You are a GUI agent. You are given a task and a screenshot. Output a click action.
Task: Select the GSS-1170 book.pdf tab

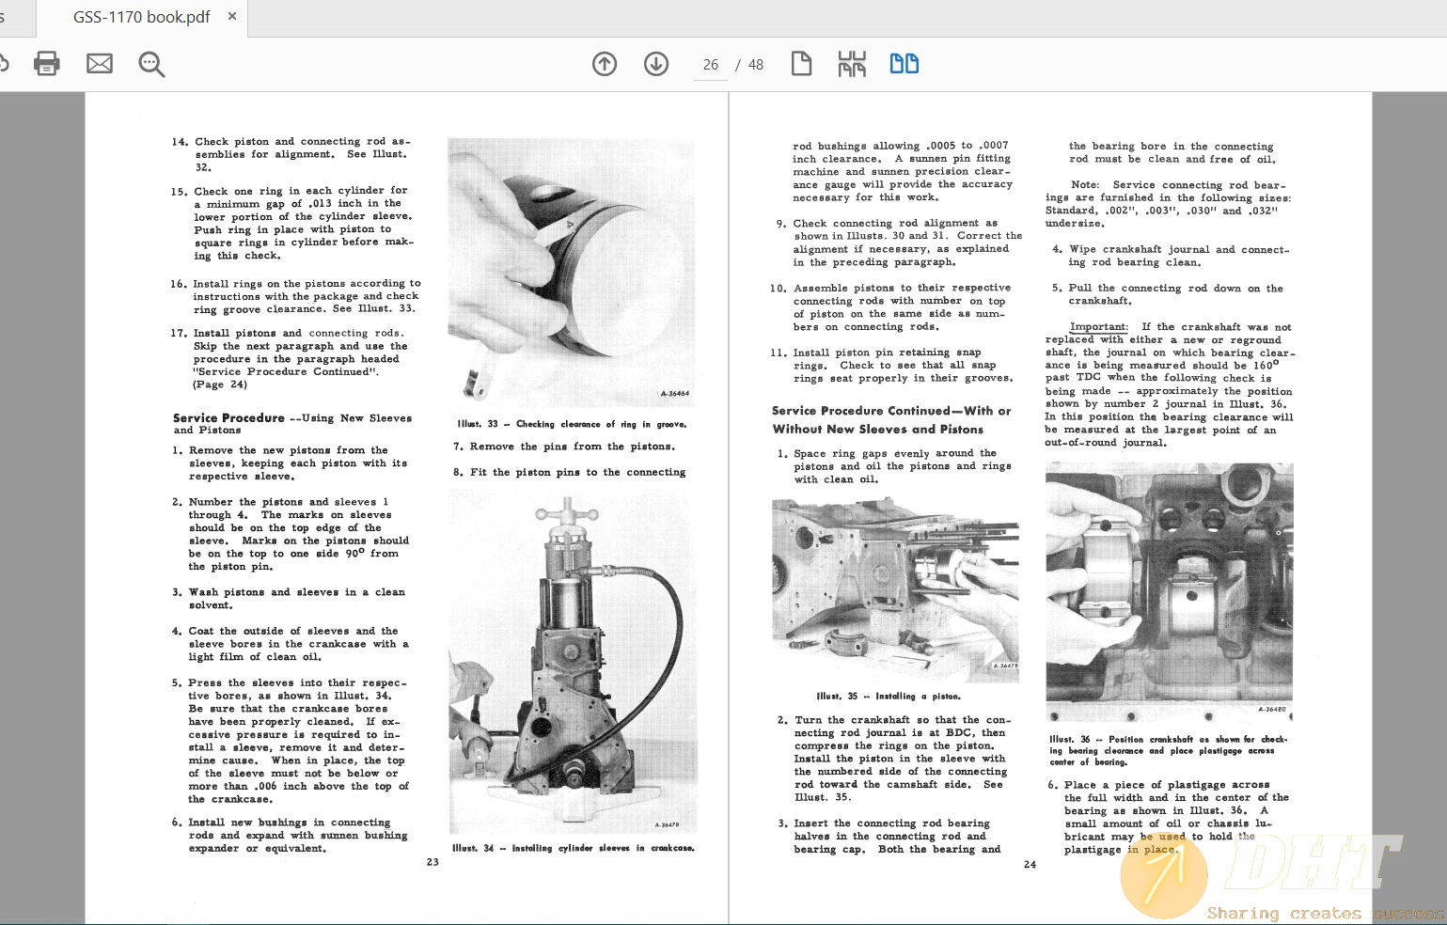(141, 17)
